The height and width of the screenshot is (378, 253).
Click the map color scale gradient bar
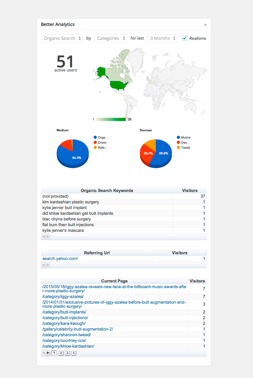pyautogui.click(x=111, y=119)
